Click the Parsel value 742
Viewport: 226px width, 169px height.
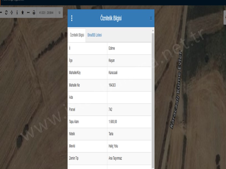click(x=110, y=109)
